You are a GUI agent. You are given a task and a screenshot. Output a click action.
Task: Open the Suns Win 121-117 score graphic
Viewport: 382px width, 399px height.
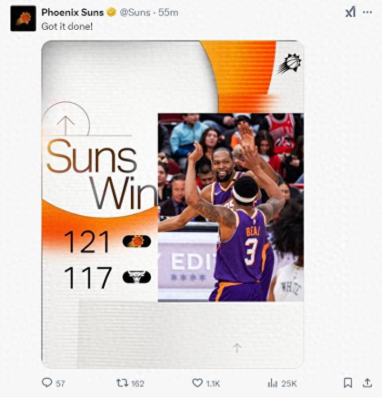(x=173, y=204)
